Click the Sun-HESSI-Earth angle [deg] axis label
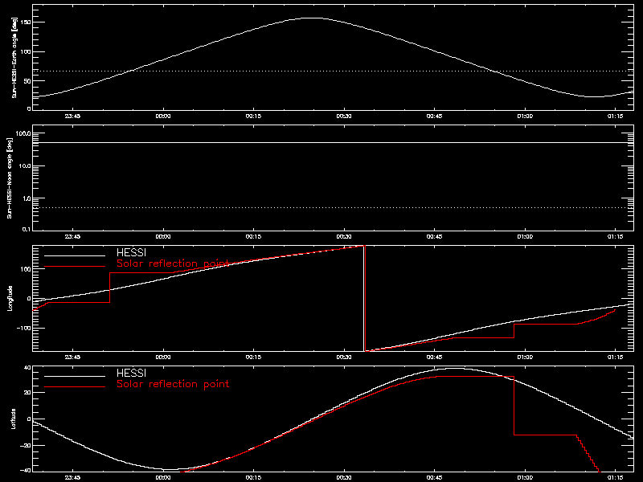This screenshot has height=482, width=643. (x=14, y=58)
